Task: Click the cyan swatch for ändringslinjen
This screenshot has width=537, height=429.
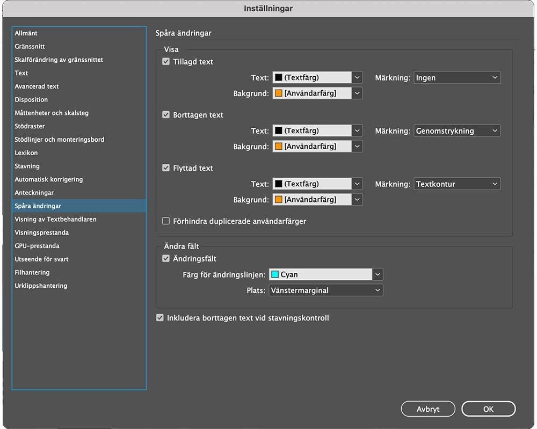Action: tap(275, 274)
